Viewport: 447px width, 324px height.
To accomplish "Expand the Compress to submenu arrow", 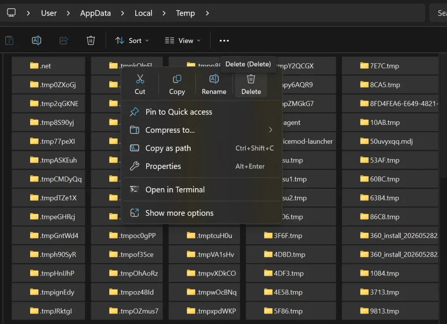I will click(x=271, y=130).
